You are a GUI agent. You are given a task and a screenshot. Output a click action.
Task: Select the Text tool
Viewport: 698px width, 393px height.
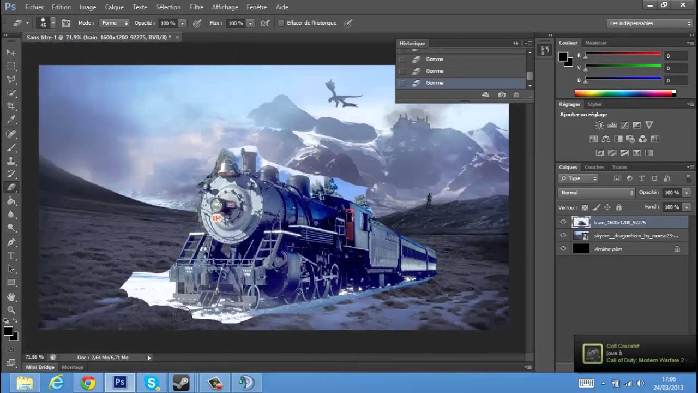[11, 255]
